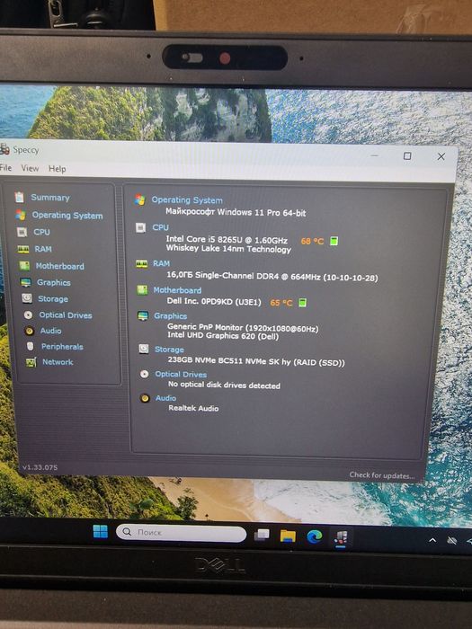The height and width of the screenshot is (629, 472).
Task: Select RAM in the sidebar list
Action: pos(43,249)
